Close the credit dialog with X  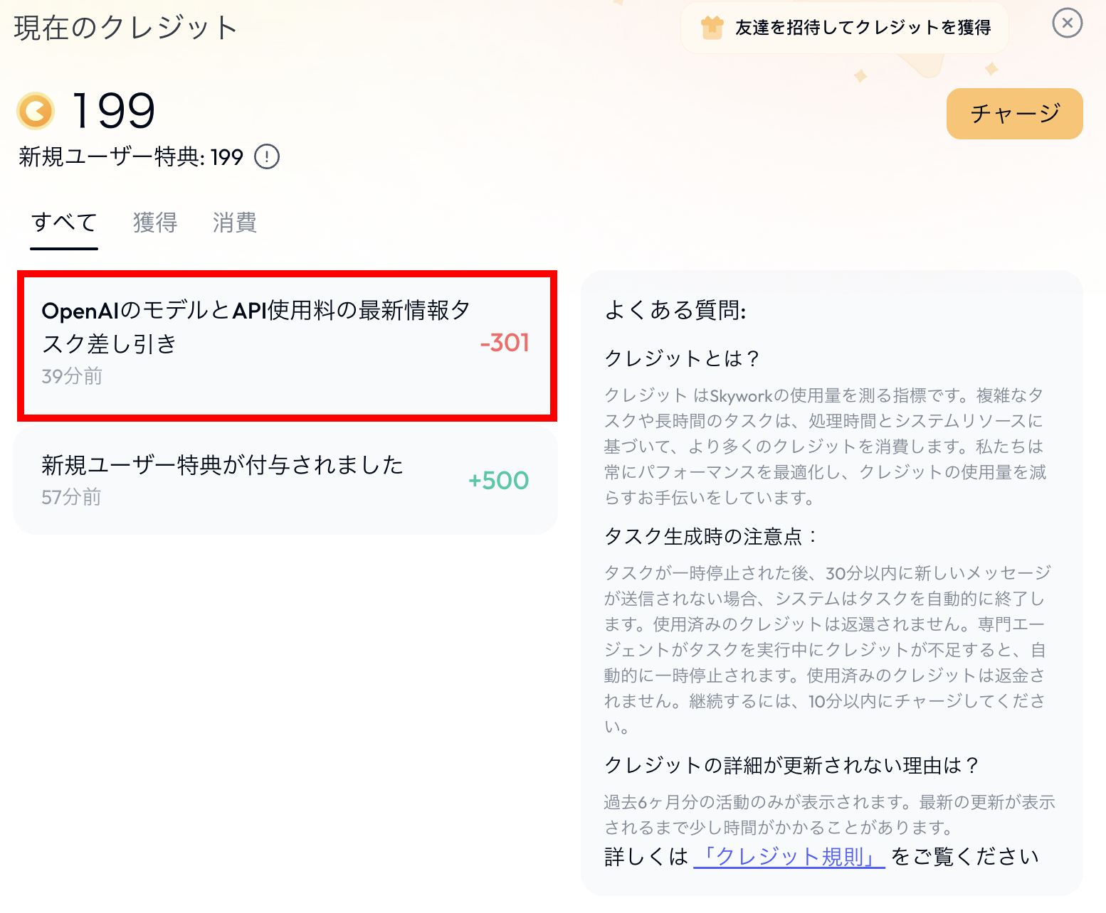(1067, 23)
